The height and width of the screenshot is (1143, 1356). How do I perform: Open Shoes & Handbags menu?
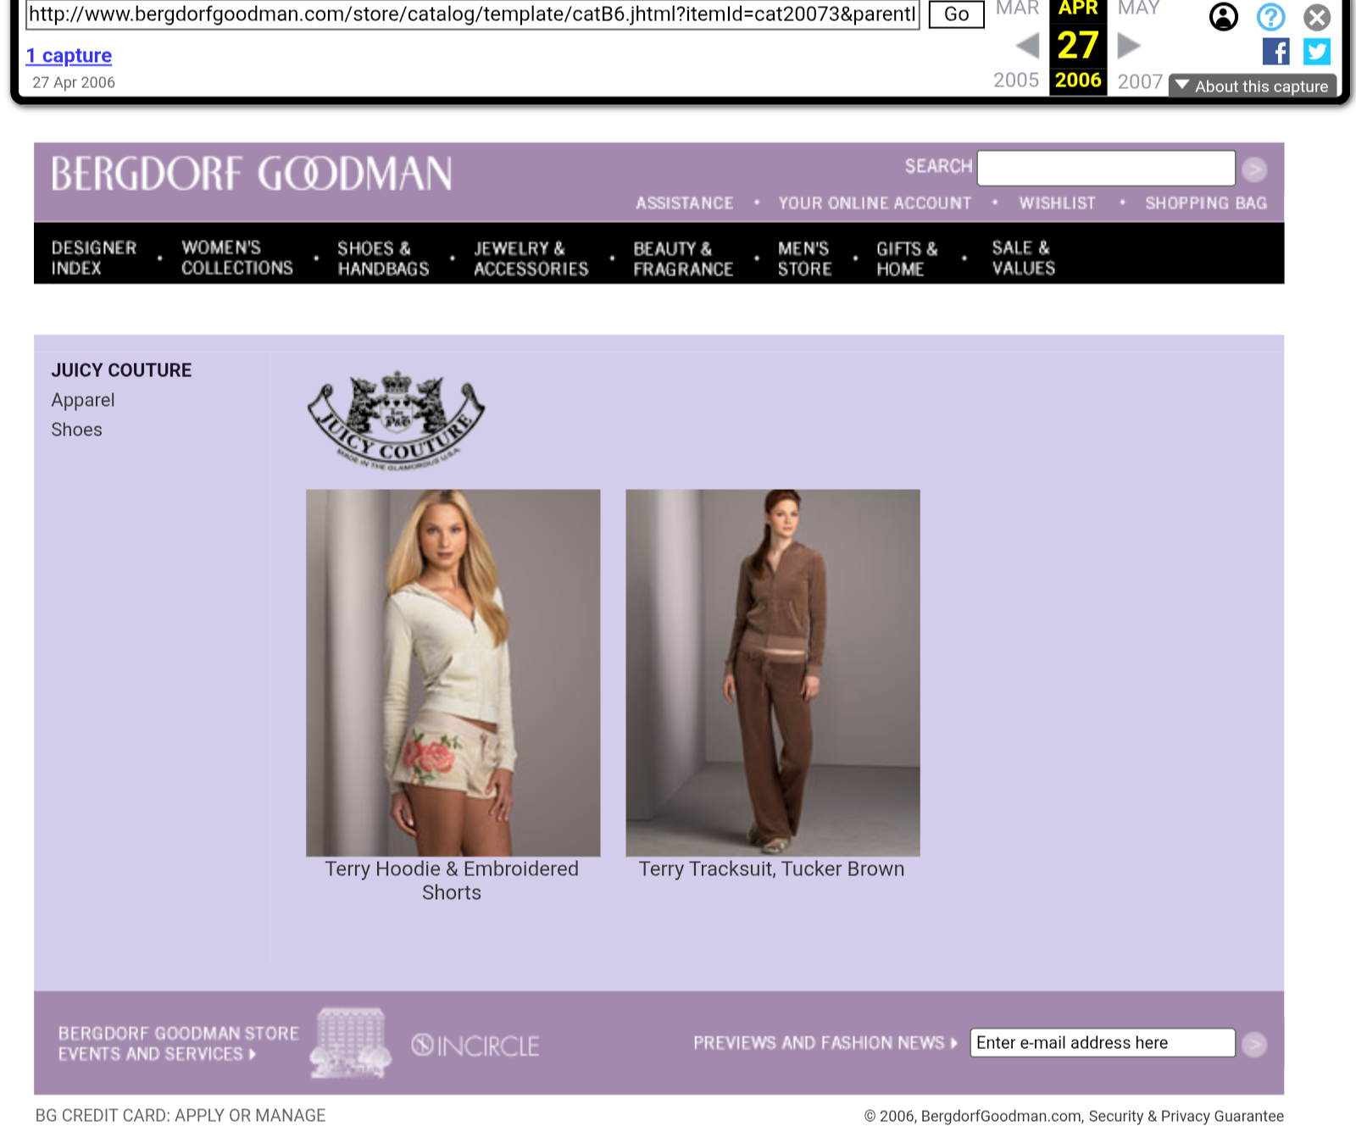point(383,258)
